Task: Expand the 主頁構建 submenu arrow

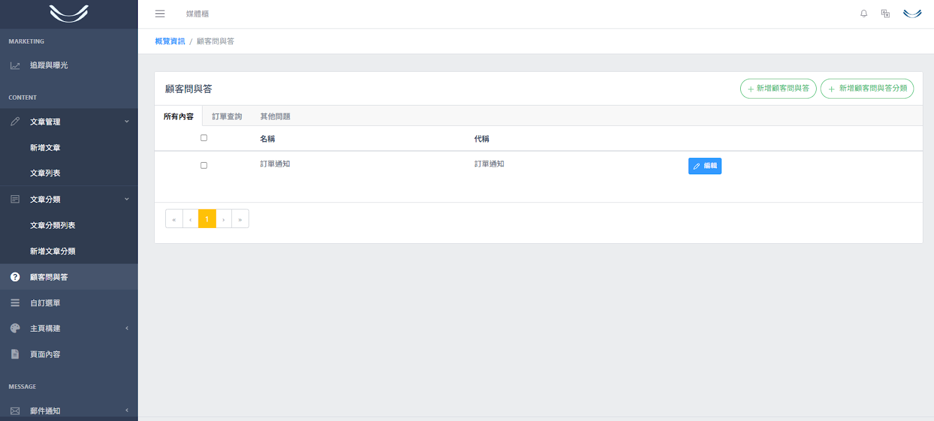Action: 127,328
